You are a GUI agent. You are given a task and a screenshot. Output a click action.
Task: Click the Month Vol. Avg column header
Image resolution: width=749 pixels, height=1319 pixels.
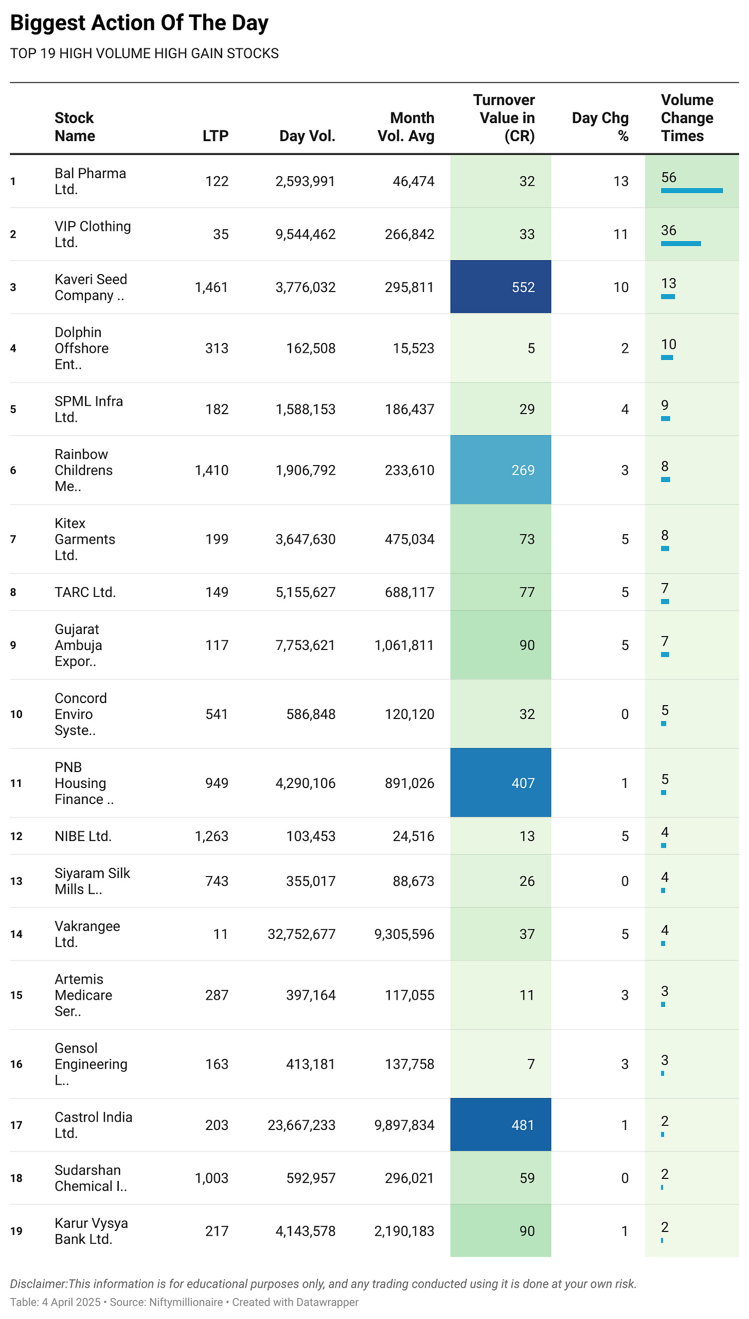[x=406, y=127]
